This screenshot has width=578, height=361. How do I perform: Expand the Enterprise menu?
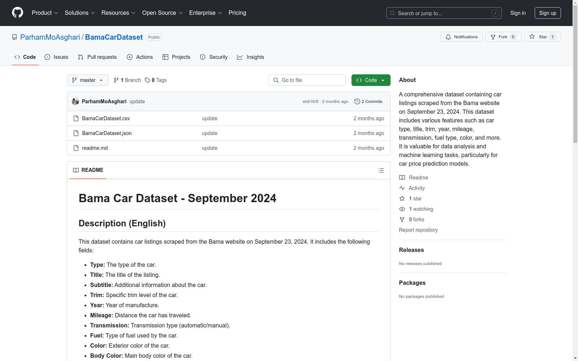click(206, 13)
